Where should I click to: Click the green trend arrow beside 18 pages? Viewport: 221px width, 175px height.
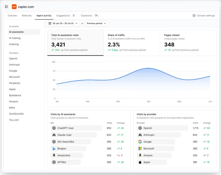165,50
